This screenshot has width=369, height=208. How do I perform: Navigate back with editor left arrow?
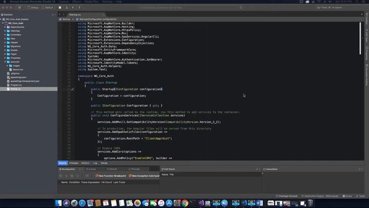coord(60,14)
